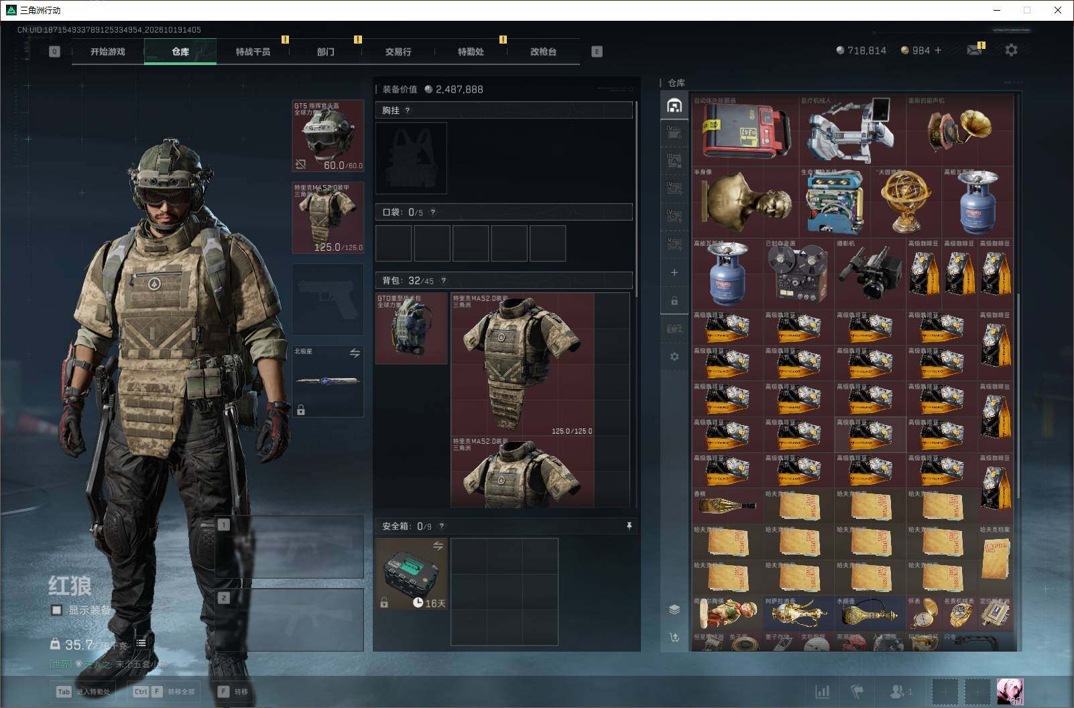This screenshot has height=708, width=1074.
Task: Select the 香槟 champagne item
Action: [727, 506]
